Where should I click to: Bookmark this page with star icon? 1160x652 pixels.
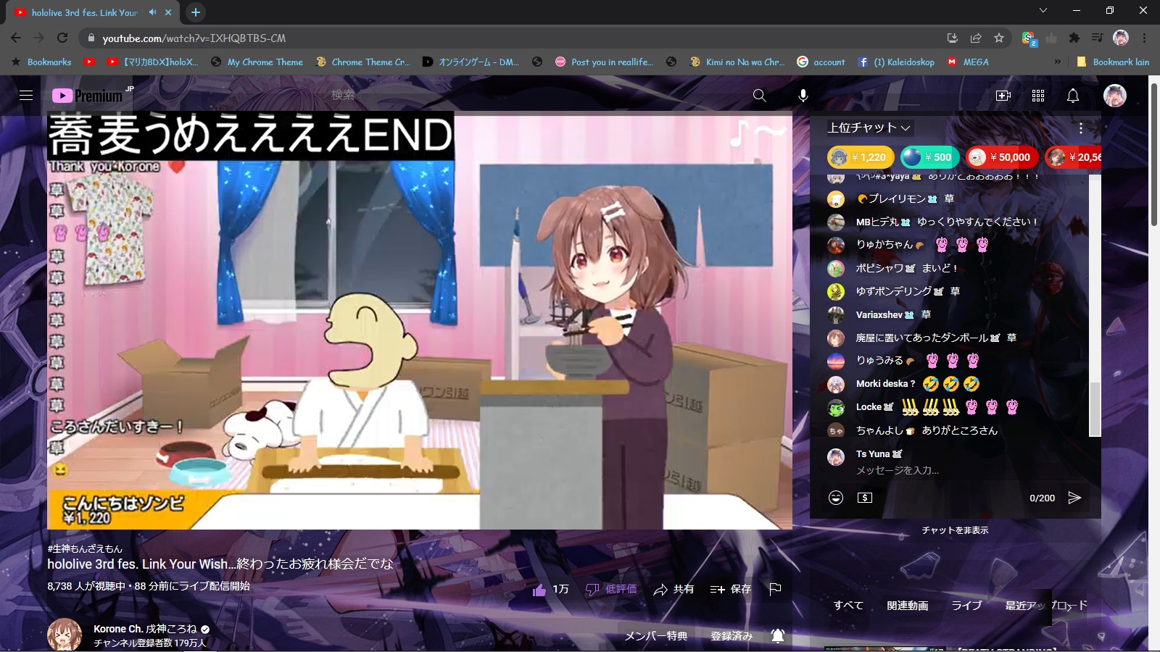click(x=999, y=38)
